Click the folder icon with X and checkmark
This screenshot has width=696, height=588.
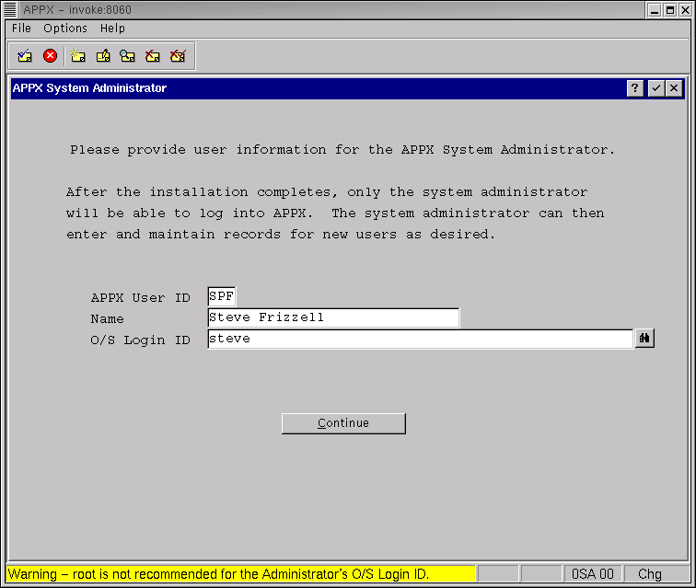178,56
